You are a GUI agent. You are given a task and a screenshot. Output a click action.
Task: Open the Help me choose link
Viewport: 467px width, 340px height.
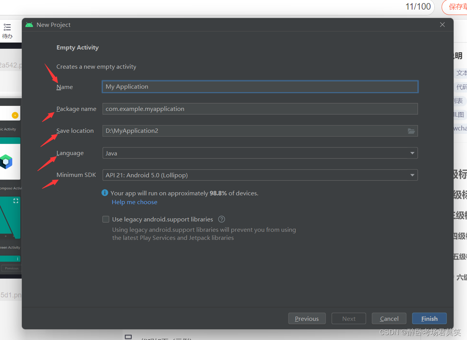134,202
